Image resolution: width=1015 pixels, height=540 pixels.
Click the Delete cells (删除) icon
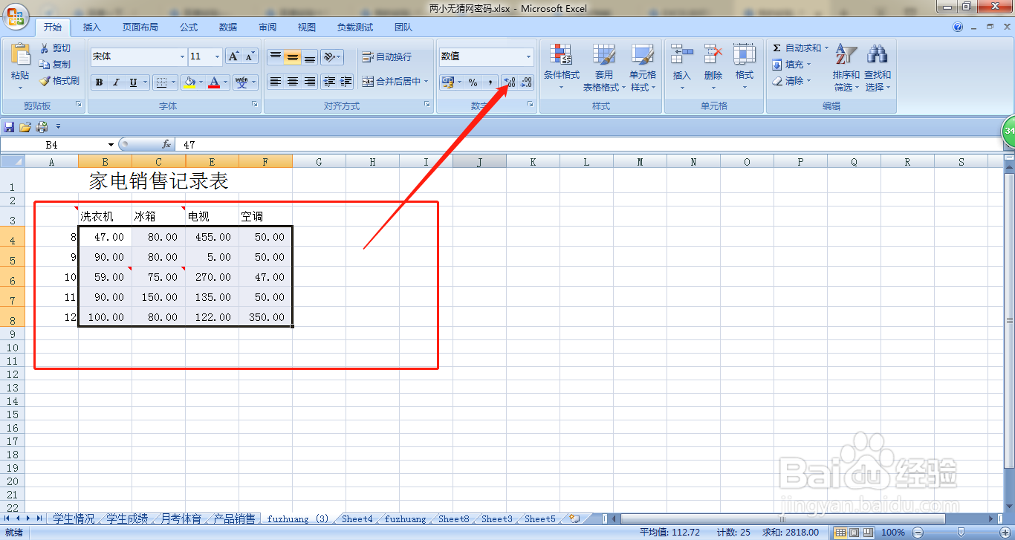pos(713,54)
